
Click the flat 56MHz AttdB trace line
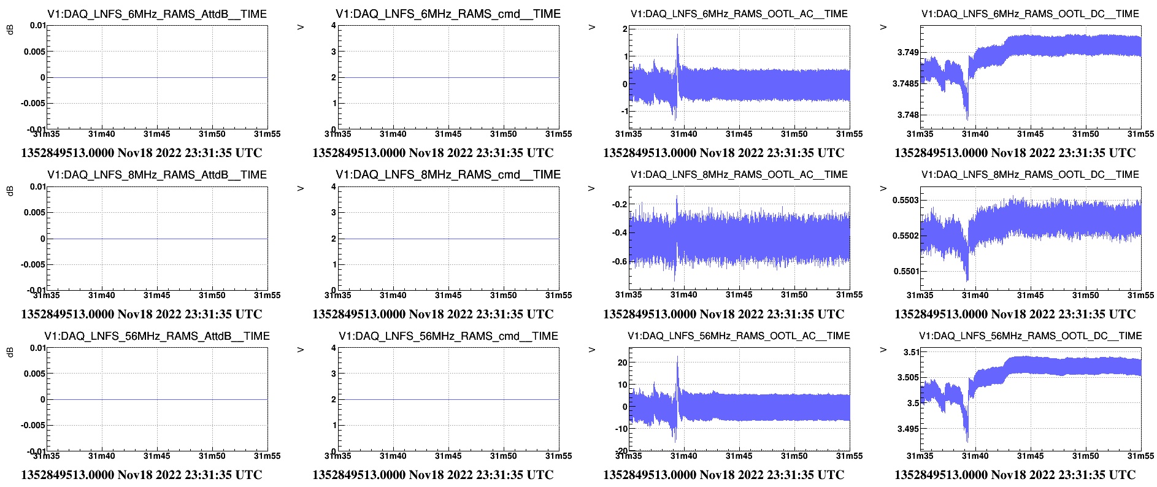pos(157,399)
